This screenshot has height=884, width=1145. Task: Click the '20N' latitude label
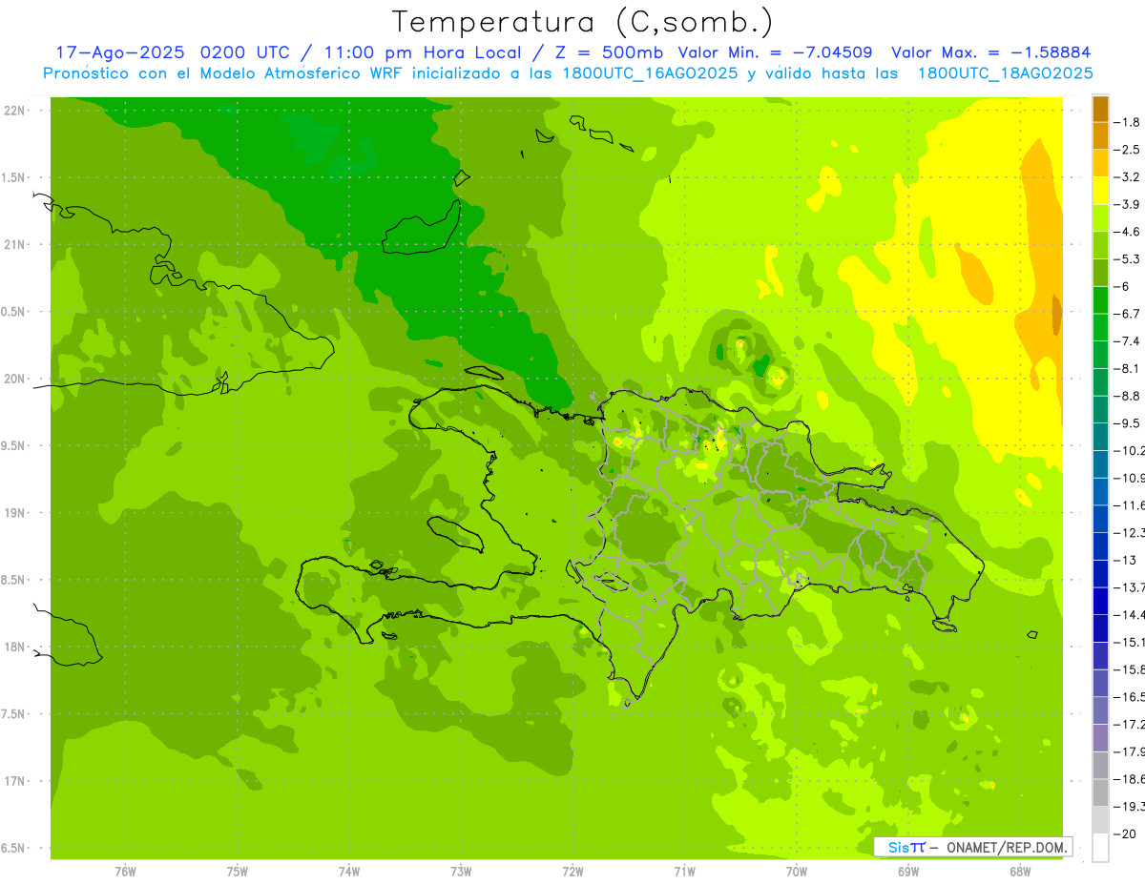[x=15, y=379]
